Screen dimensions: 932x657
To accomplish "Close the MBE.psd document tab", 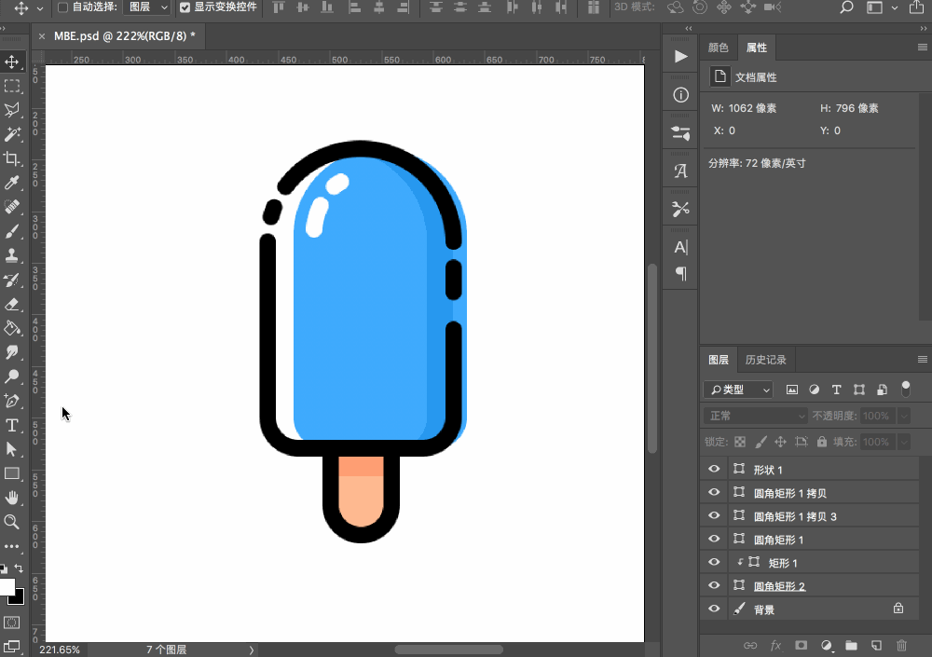I will (x=42, y=36).
